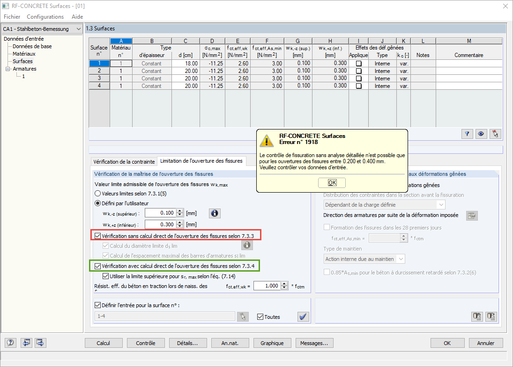Decrease wk,+z inférieur spinner value
513x367 pixels.
click(180, 227)
